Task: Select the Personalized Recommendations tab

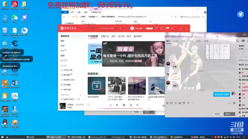Action: pos(93,36)
